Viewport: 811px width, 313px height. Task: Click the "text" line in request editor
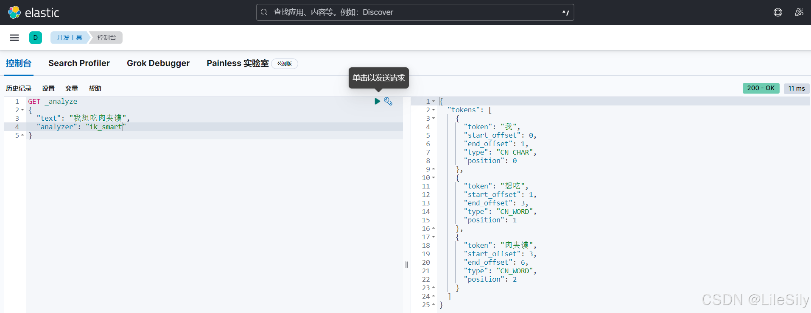(83, 118)
